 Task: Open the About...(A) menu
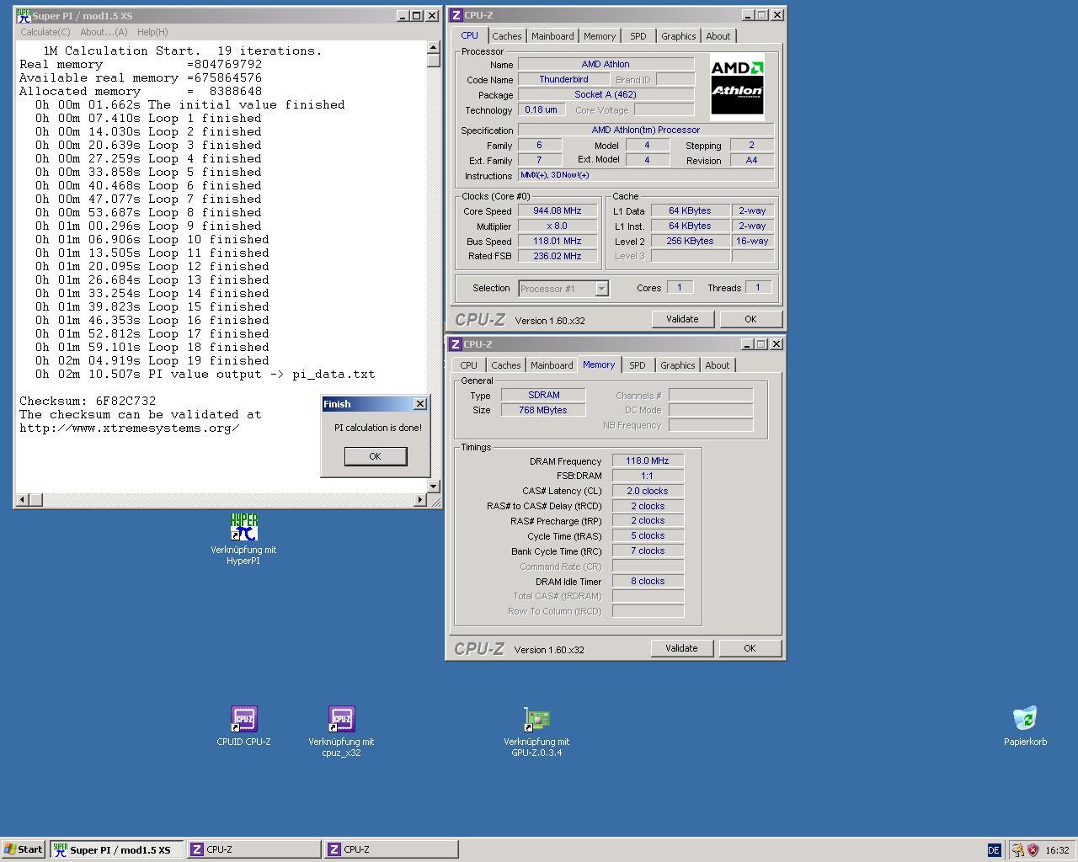pyautogui.click(x=104, y=32)
